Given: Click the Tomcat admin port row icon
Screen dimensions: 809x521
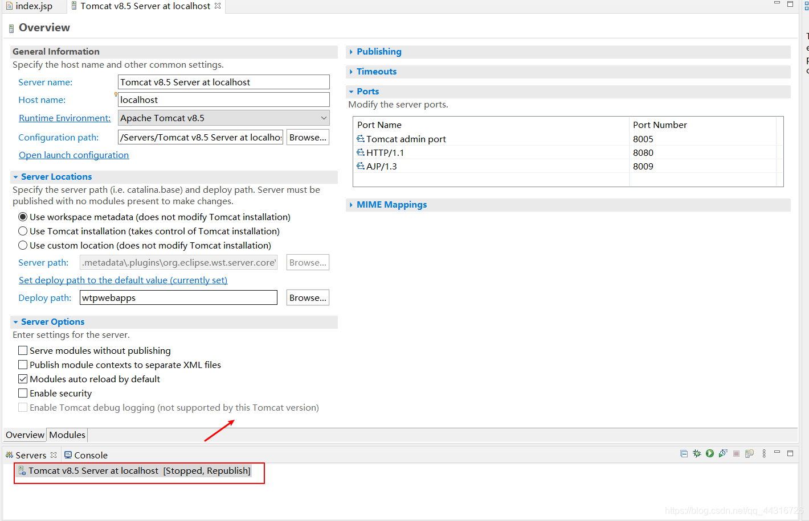Looking at the screenshot, I should pos(361,139).
